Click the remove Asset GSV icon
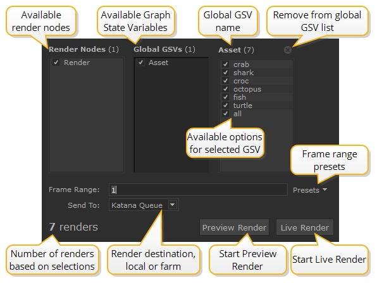Image resolution: width=377 pixels, height=283 pixels. 288,50
